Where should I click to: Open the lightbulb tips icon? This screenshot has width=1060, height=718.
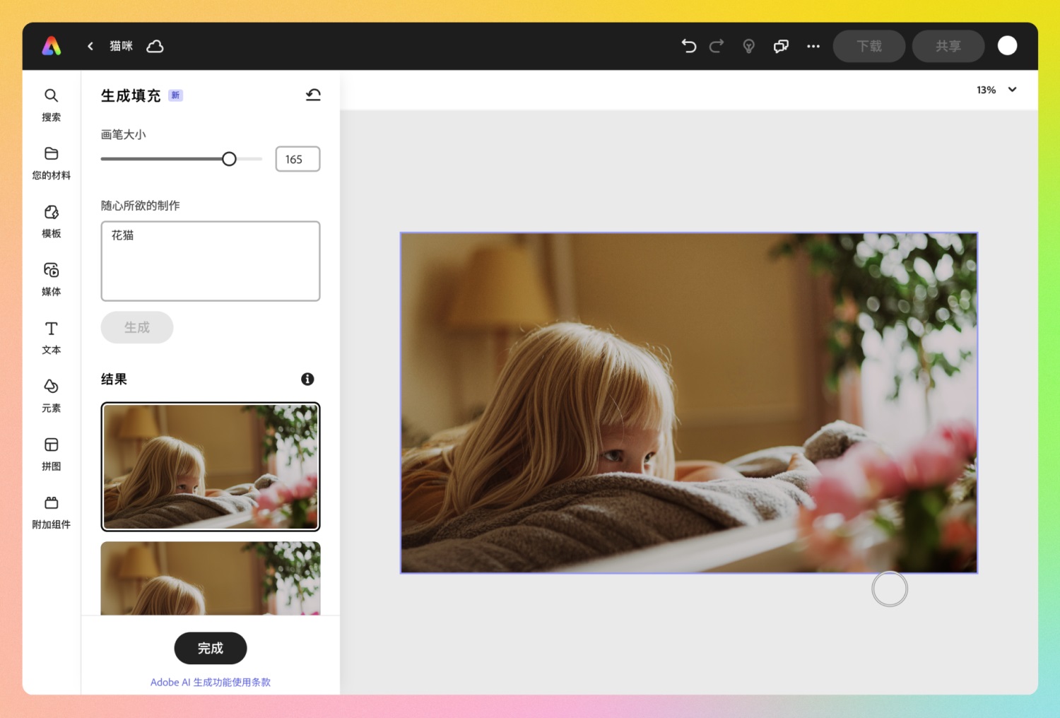coord(748,46)
